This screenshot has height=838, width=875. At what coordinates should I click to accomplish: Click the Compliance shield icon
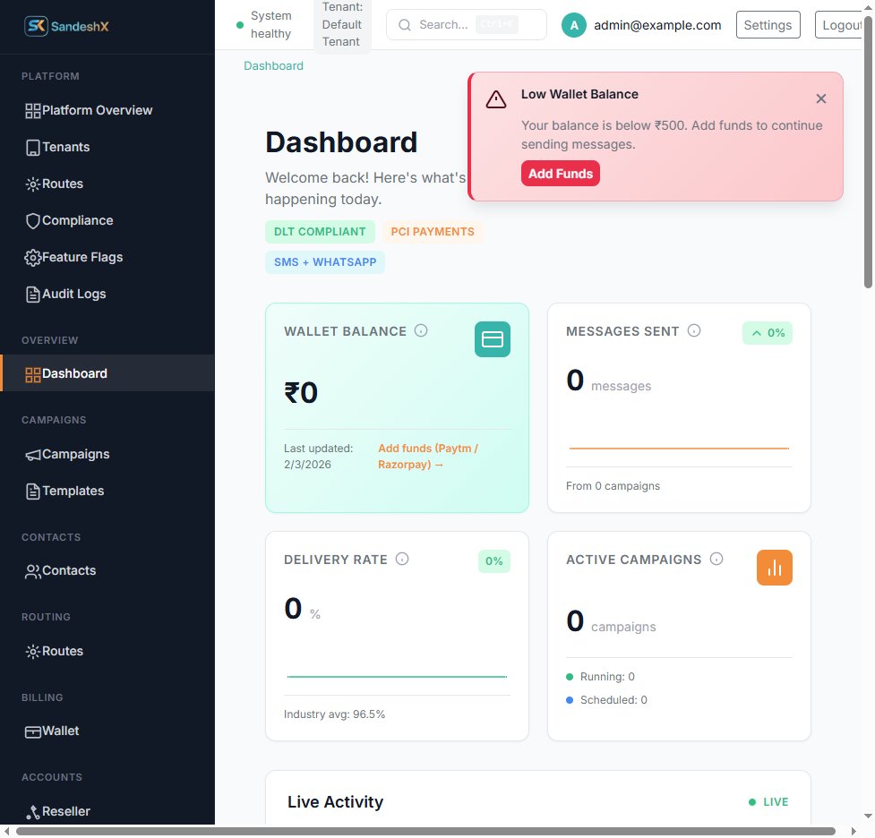tap(33, 221)
